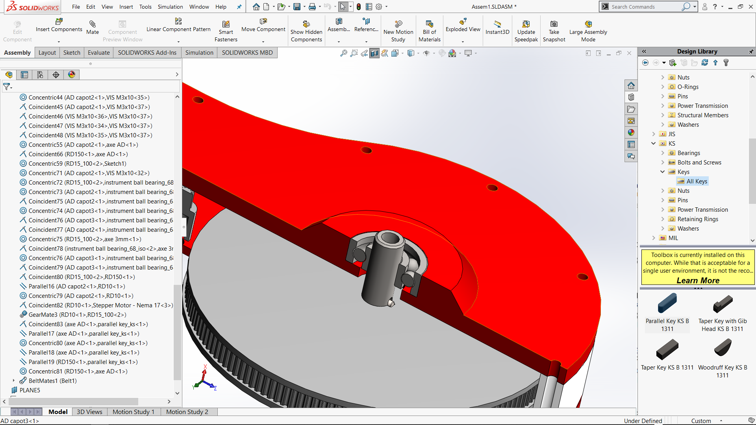The width and height of the screenshot is (756, 425).
Task: Expand the BeltMates1 tree item
Action: pyautogui.click(x=14, y=381)
